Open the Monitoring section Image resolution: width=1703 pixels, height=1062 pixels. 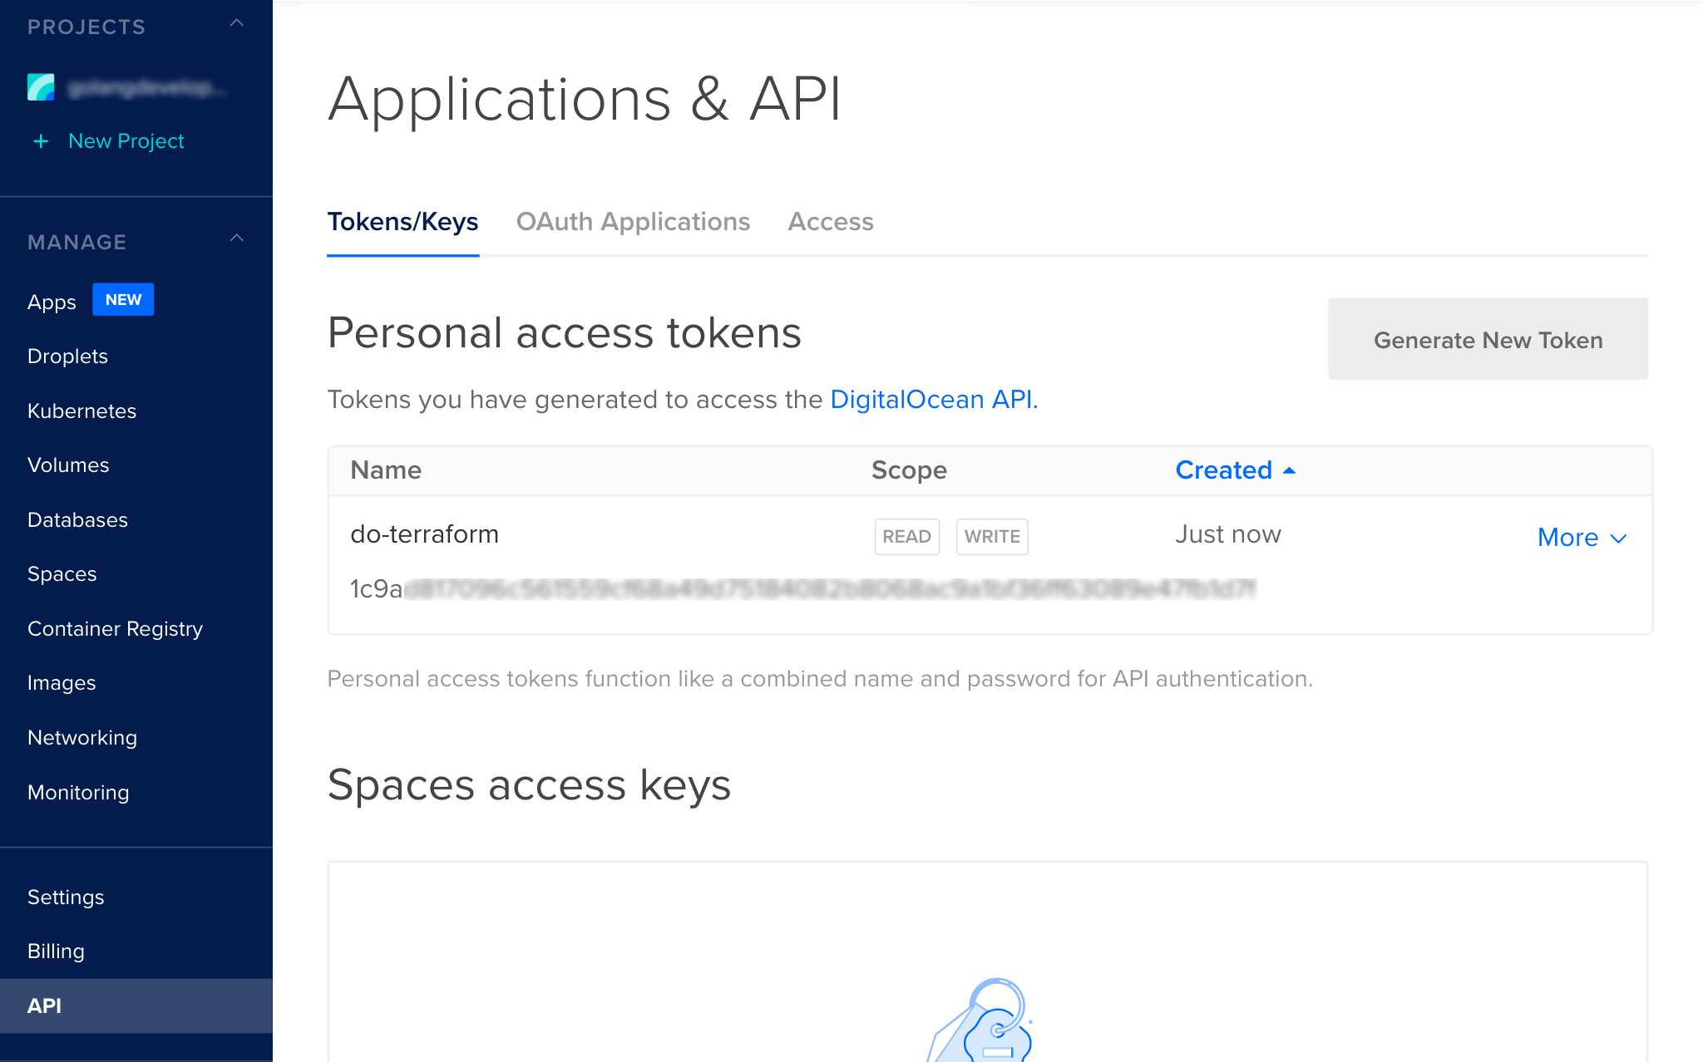click(77, 792)
